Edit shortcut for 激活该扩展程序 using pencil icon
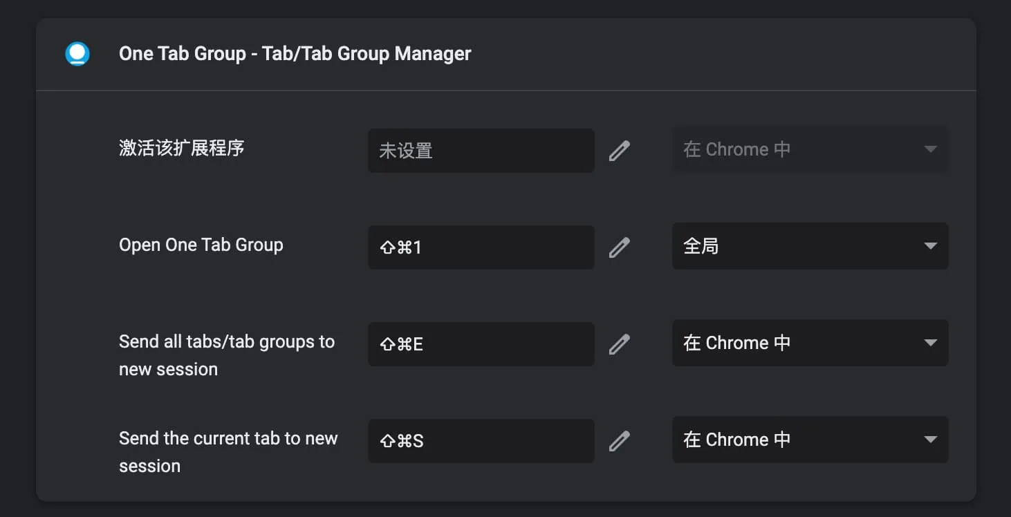Viewport: 1011px width, 517px height. point(620,150)
